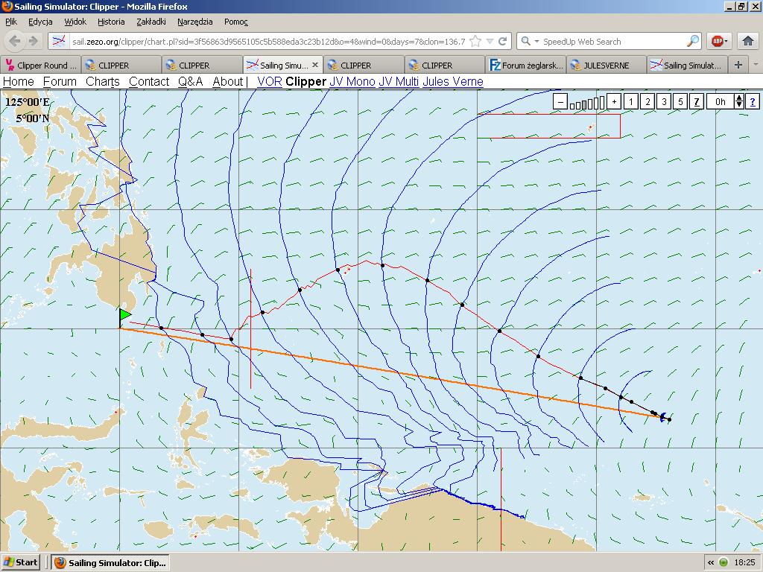Select the 1 day forecast option
Image resolution: width=763 pixels, height=572 pixels.
[x=631, y=102]
